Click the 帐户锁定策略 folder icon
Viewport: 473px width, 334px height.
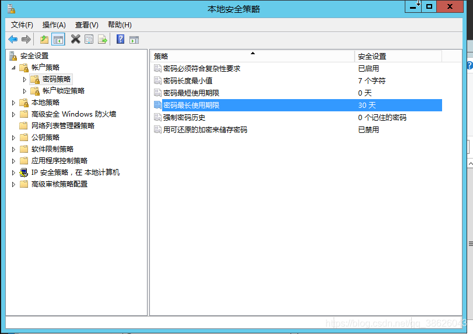click(35, 91)
